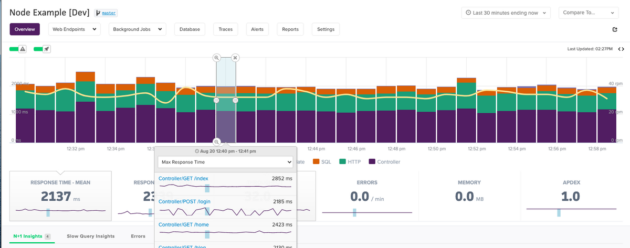
Task: Open the Max Response Time select box
Action: 226,162
